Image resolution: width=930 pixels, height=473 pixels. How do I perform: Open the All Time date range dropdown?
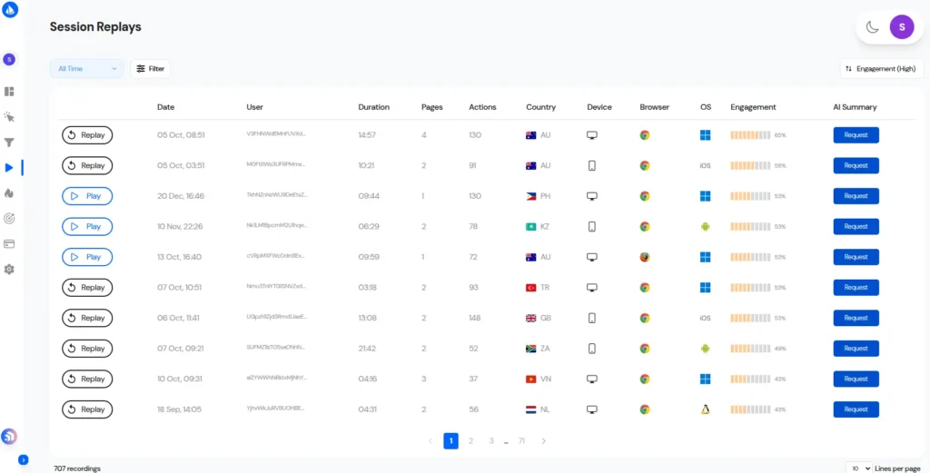87,69
